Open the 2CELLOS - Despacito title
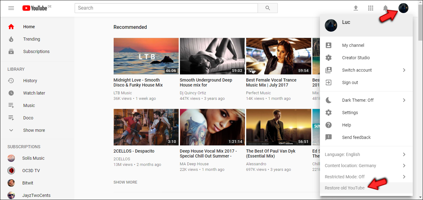Viewport: 423px width, 200px height. coord(134,151)
